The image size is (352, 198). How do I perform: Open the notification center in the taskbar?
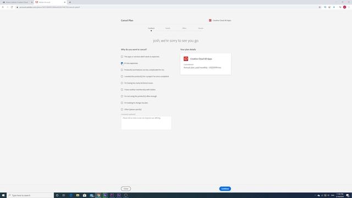point(348,195)
